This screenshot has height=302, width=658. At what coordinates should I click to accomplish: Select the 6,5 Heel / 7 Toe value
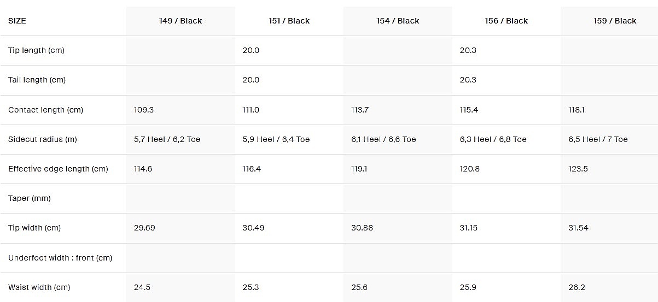(598, 139)
